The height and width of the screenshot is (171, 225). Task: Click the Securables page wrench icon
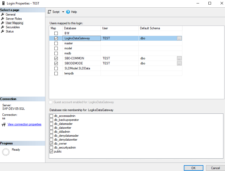tap(3, 27)
